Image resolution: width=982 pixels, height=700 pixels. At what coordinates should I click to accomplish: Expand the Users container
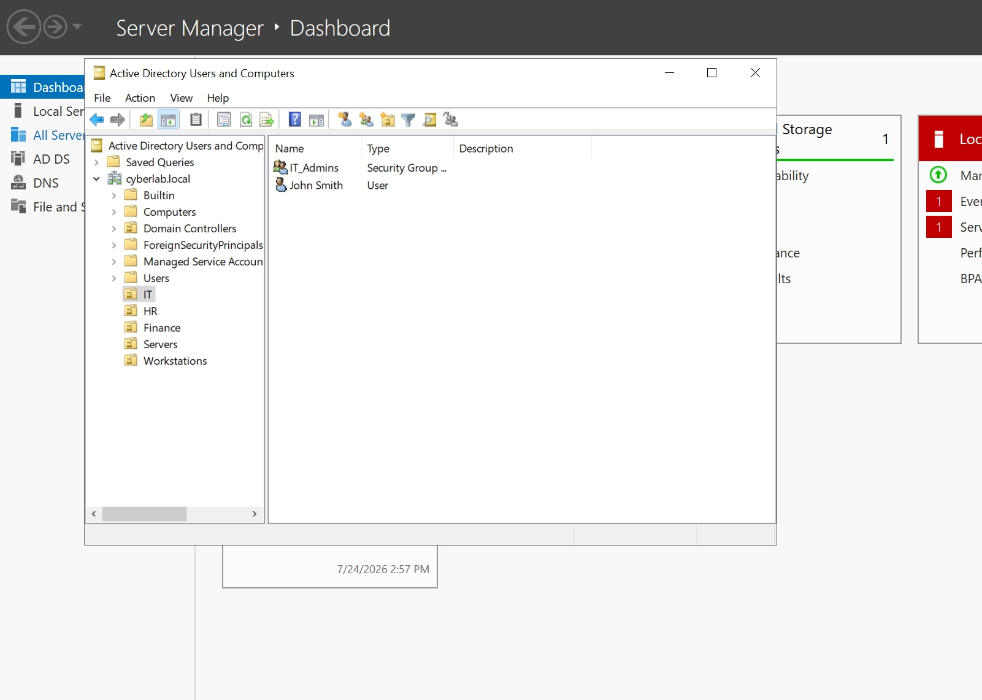click(x=113, y=278)
